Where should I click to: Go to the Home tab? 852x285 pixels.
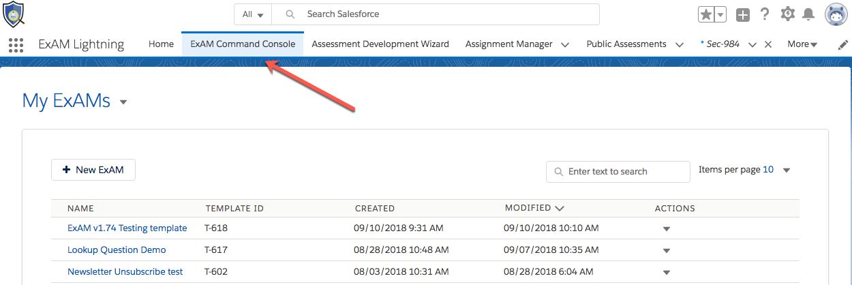coord(161,44)
